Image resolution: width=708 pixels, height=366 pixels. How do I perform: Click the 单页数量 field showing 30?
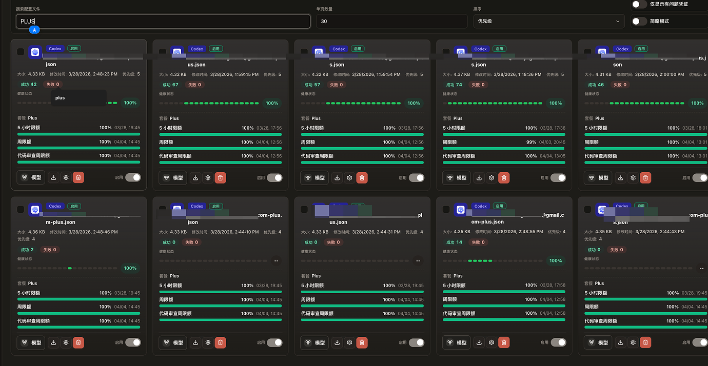tap(391, 21)
